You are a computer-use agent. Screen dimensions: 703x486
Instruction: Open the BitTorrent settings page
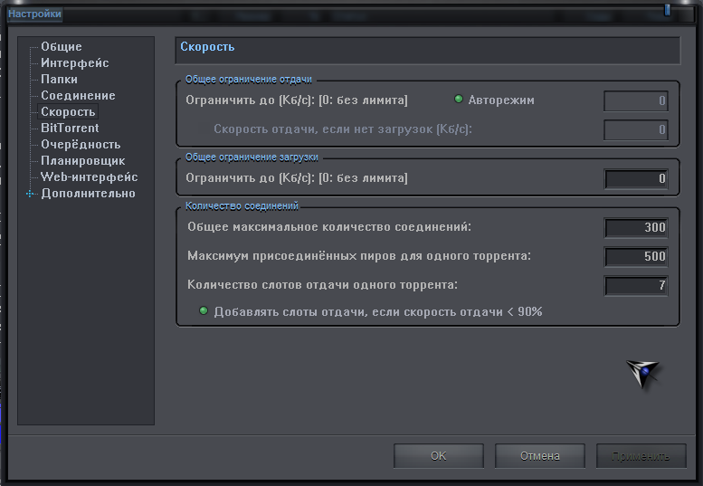point(70,129)
